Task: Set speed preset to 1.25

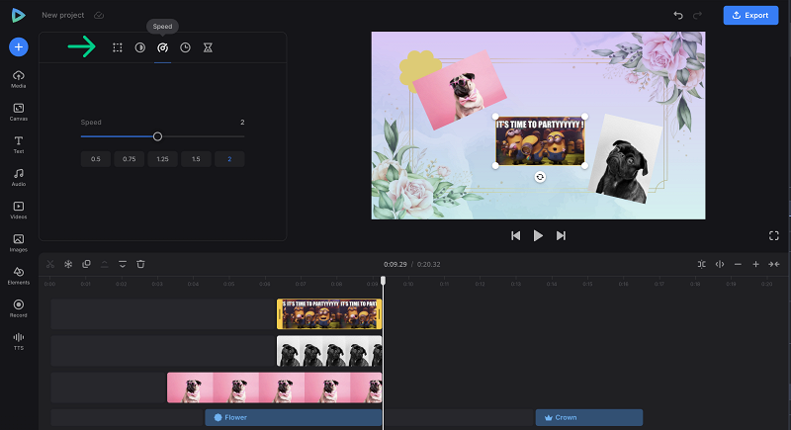Action: coord(162,159)
